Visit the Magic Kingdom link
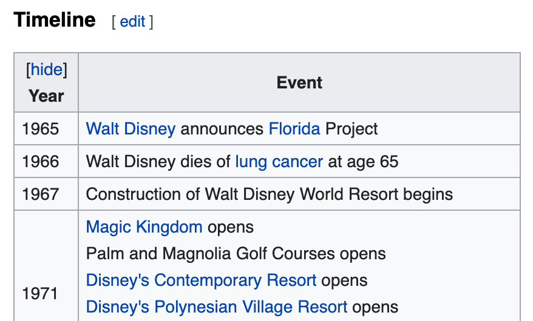 point(144,227)
